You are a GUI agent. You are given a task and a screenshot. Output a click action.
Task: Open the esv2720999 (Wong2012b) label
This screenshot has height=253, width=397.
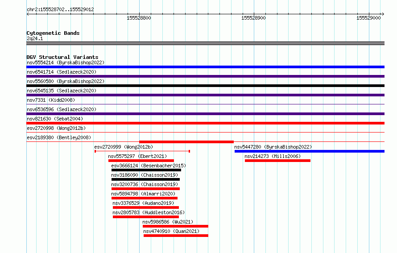tap(124, 147)
